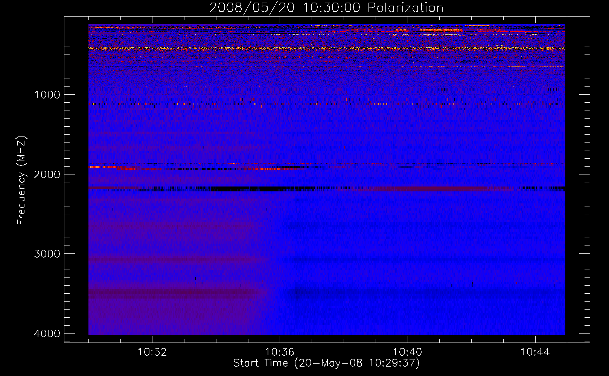Click the 3000 frequency tick label
This screenshot has width=609, height=376.
(x=47, y=254)
